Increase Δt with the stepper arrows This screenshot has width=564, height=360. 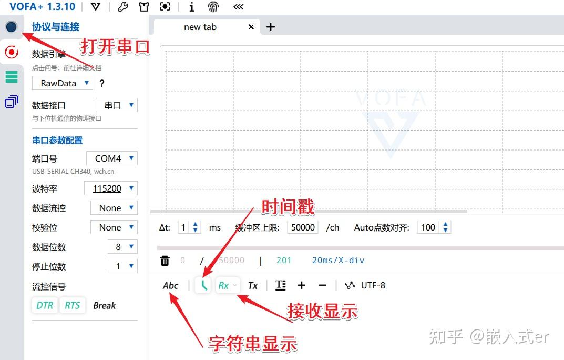point(195,225)
